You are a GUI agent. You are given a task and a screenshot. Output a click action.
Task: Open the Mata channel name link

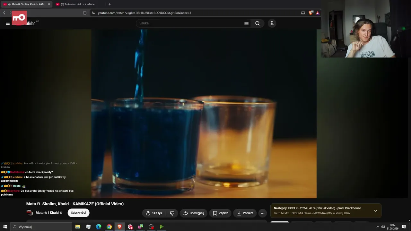tap(39, 213)
